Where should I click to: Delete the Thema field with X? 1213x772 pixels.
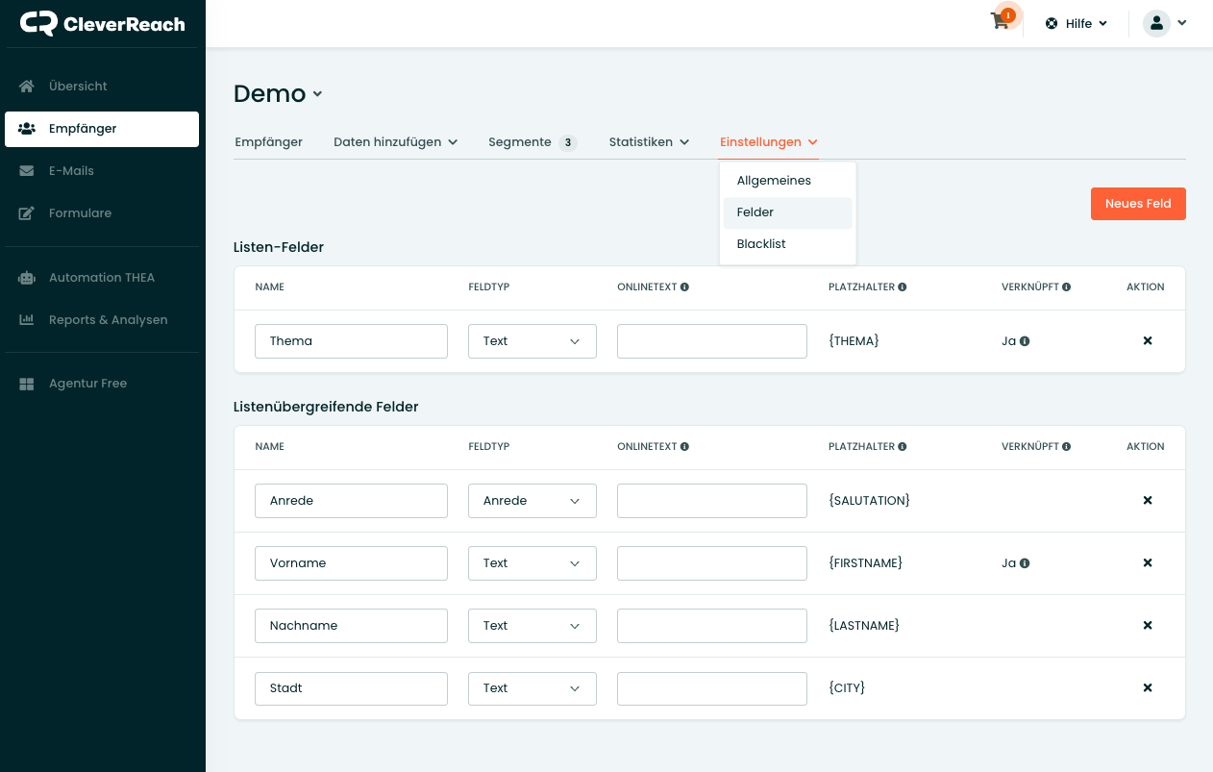(1147, 341)
